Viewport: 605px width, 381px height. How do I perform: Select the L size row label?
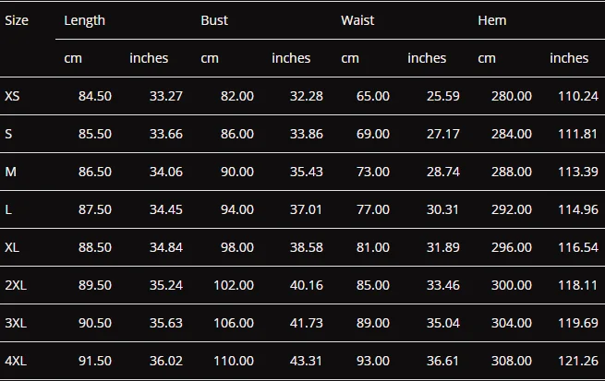(x=8, y=209)
